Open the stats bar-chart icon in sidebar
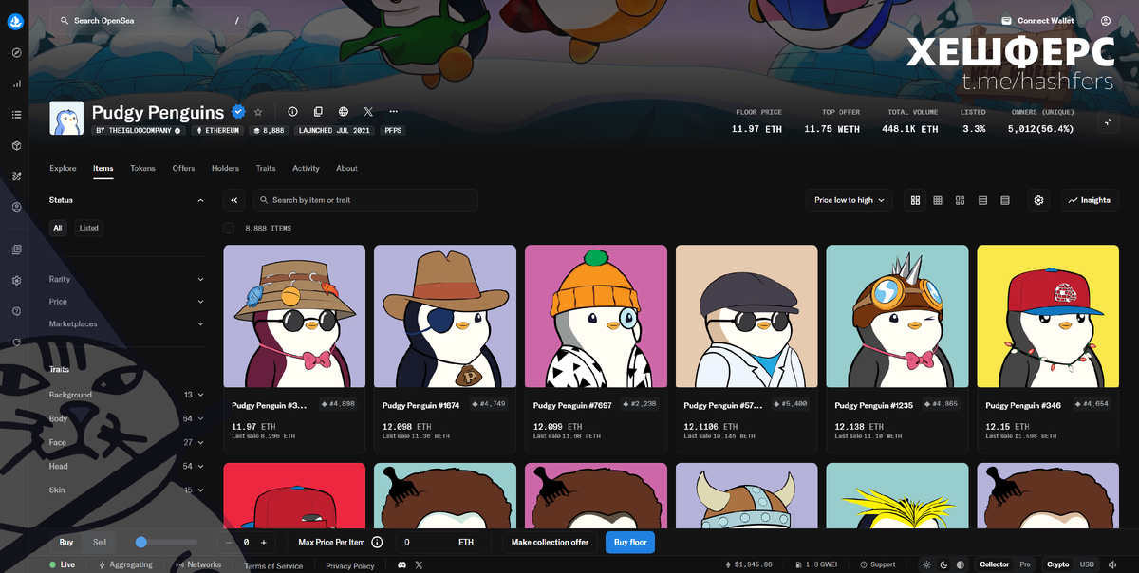This screenshot has height=573, width=1139. click(16, 83)
